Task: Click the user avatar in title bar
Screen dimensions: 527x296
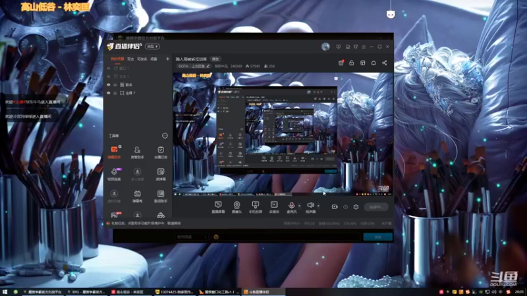Action: pos(325,47)
